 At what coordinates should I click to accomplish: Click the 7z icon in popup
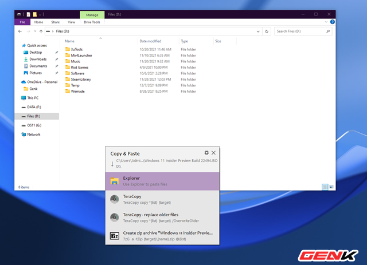pos(115,236)
